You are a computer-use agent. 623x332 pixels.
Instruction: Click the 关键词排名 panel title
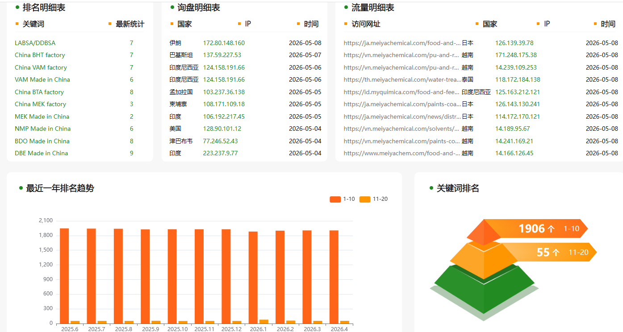(458, 188)
